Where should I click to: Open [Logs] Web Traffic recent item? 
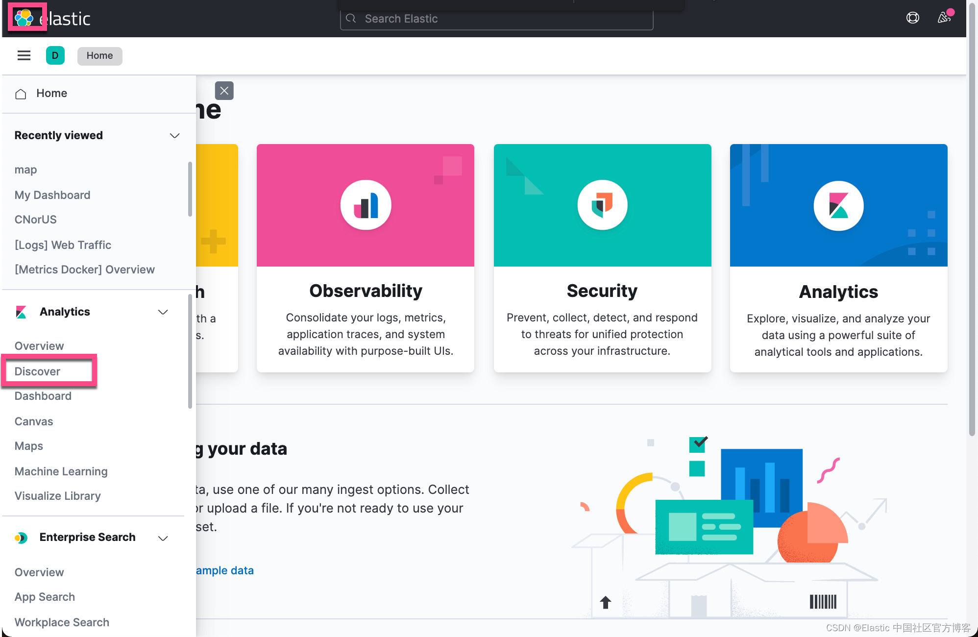pyautogui.click(x=63, y=245)
